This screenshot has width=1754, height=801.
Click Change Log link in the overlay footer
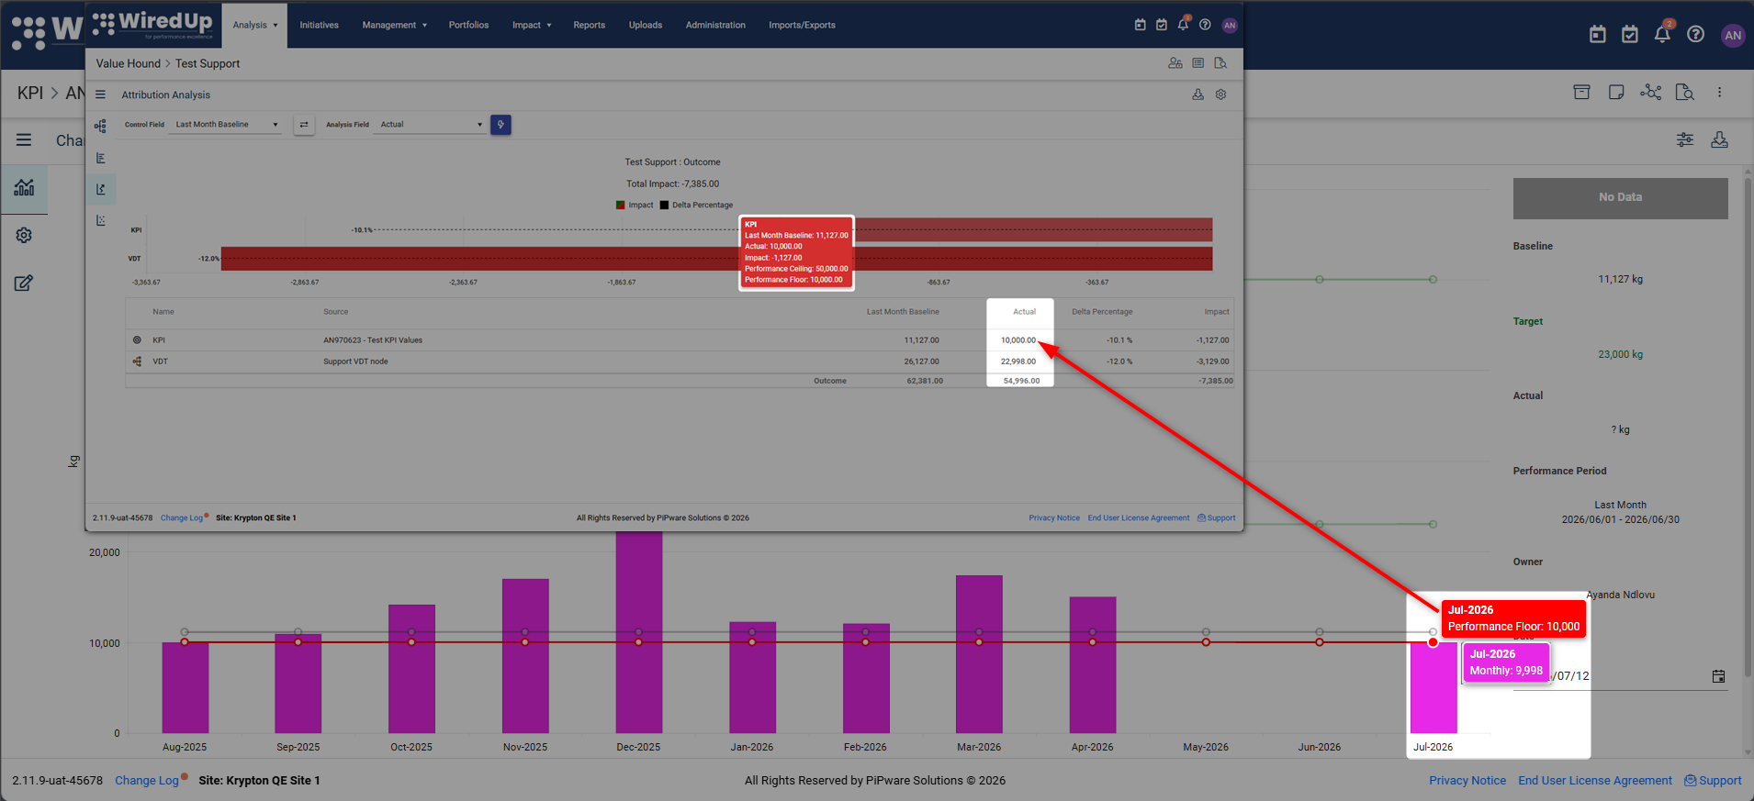(182, 518)
